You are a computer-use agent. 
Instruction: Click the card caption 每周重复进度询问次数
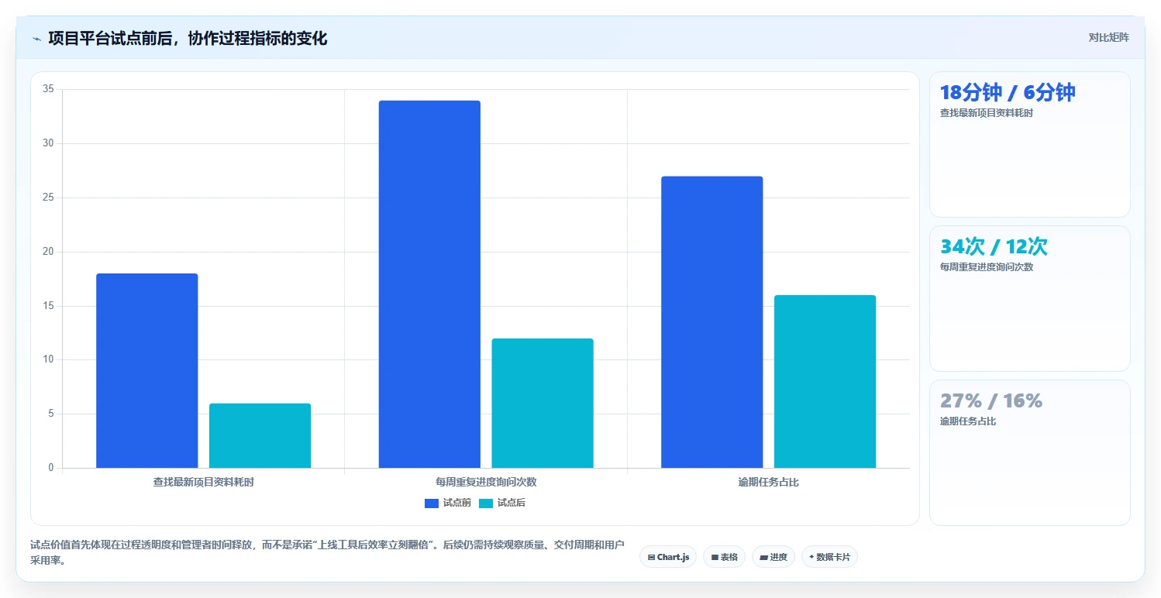tap(987, 267)
